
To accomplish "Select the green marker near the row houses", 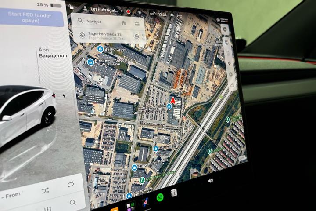I will [210, 151].
